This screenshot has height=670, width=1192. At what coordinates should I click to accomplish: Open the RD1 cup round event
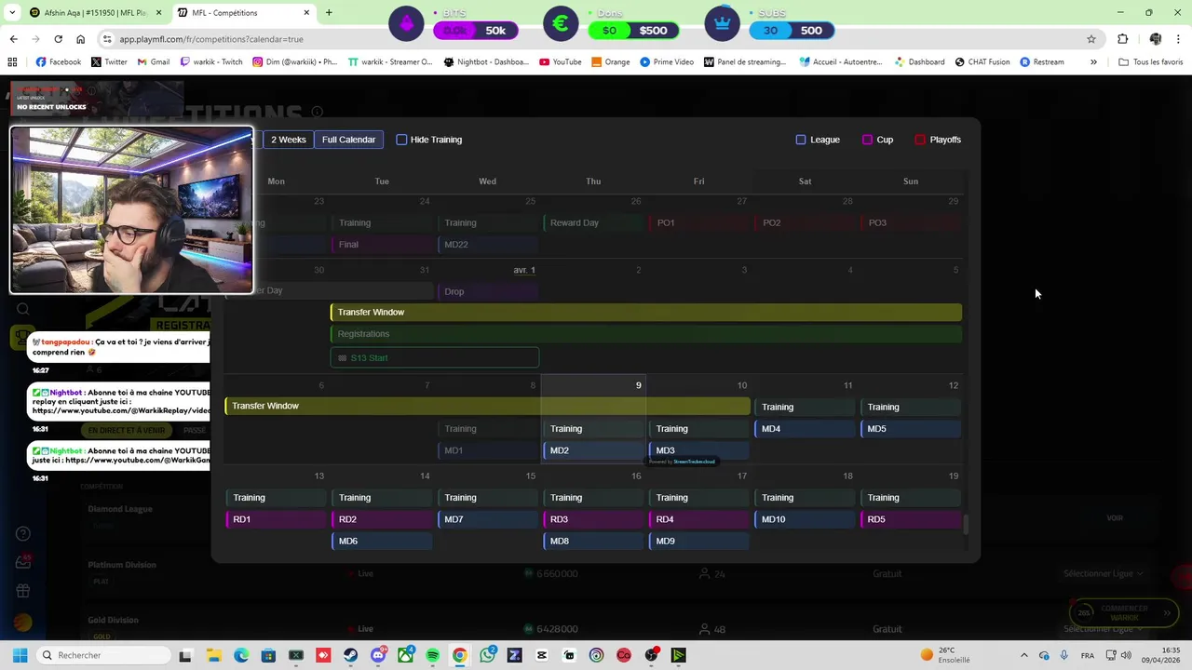point(276,519)
